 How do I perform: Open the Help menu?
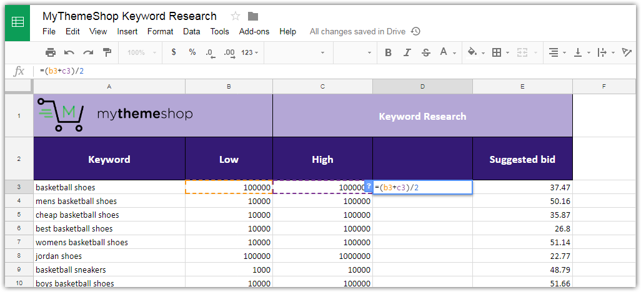(x=287, y=31)
